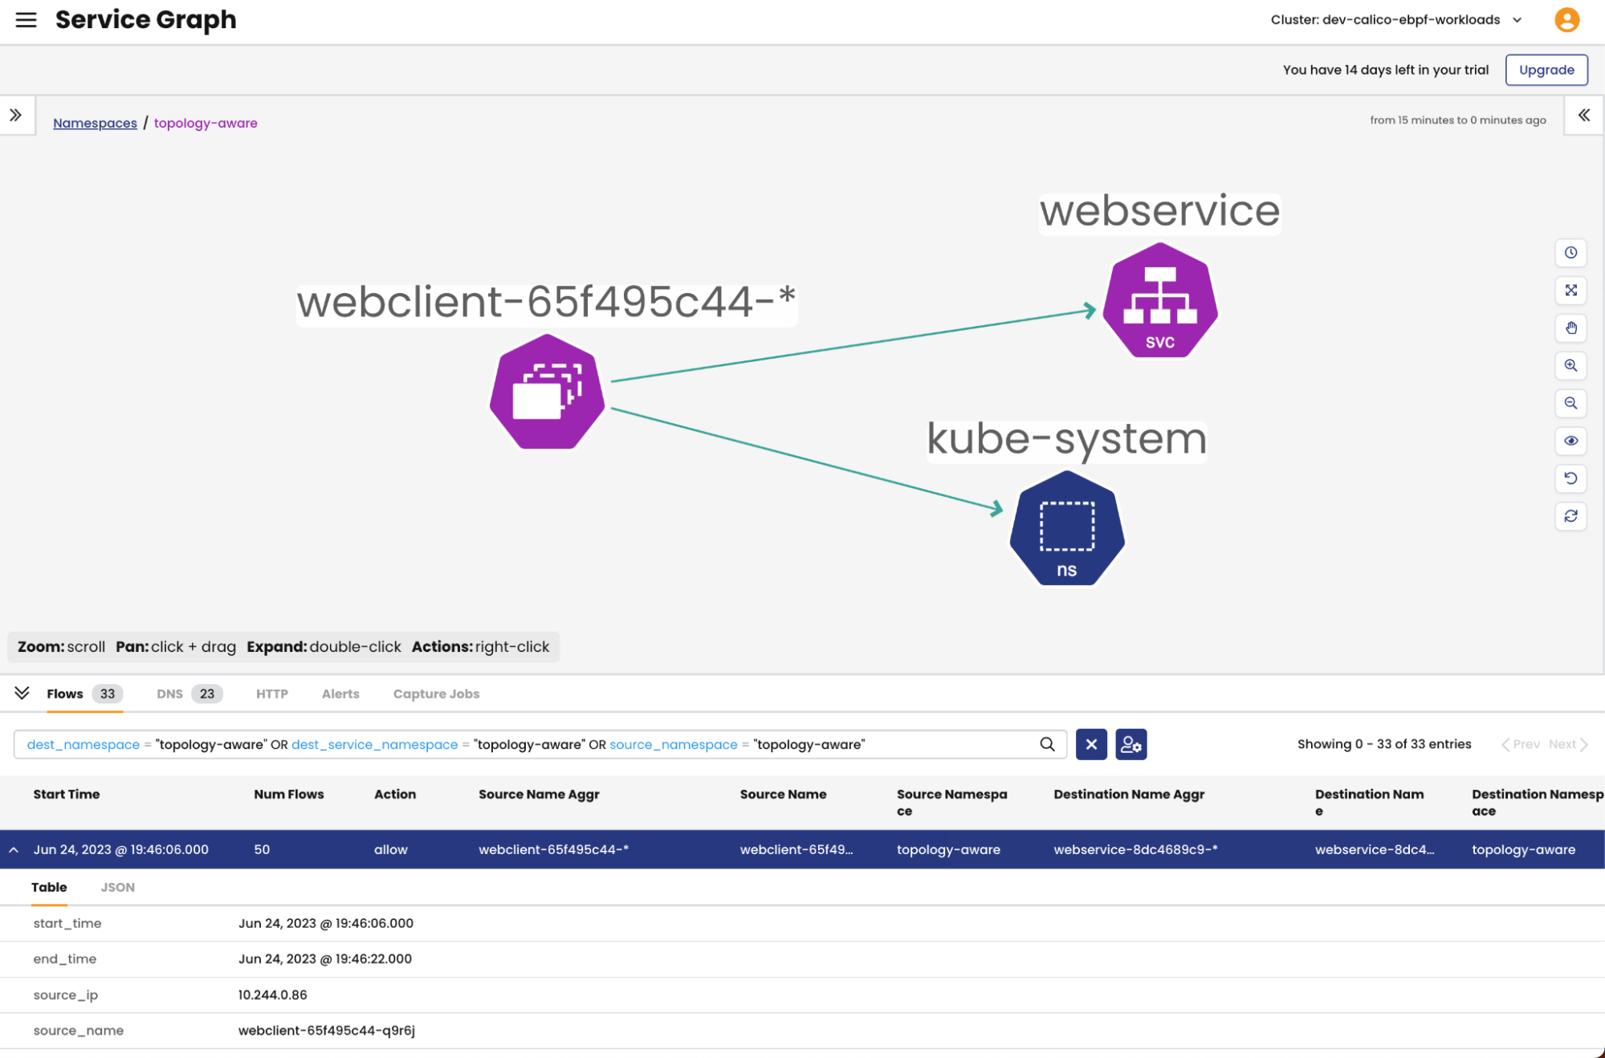This screenshot has height=1058, width=1605.
Task: Open the hamburger navigation menu
Action: click(x=26, y=20)
